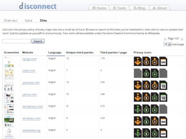Click zynga.com's first orange anchor privacy icon

point(138,61)
